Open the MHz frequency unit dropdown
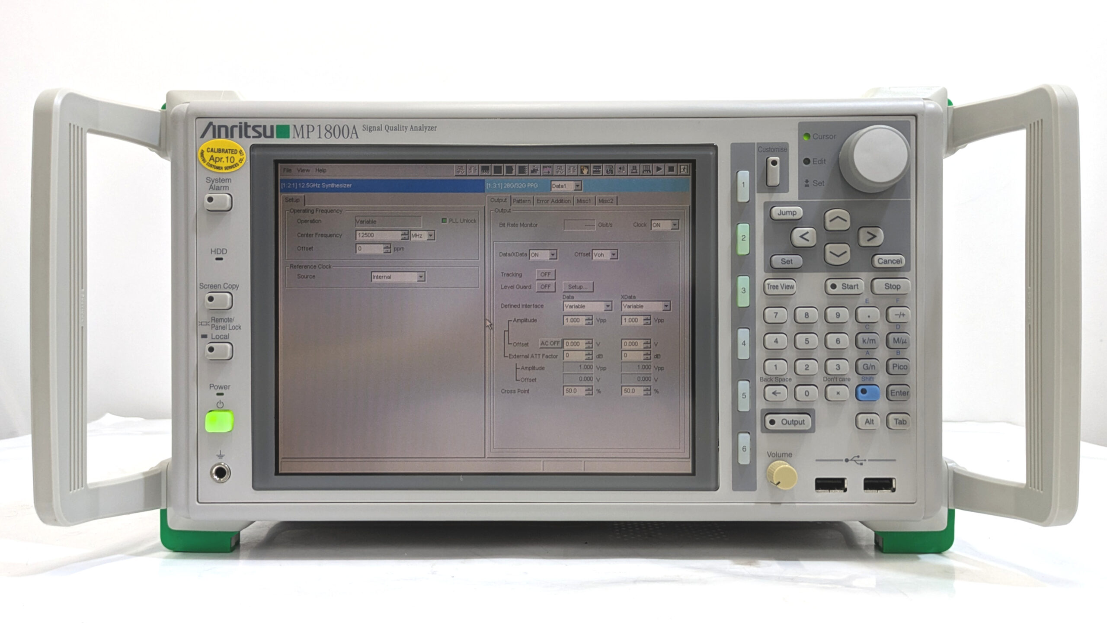This screenshot has height=623, width=1107. [422, 235]
